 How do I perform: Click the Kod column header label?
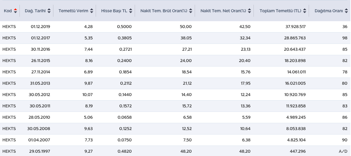coord(8,11)
